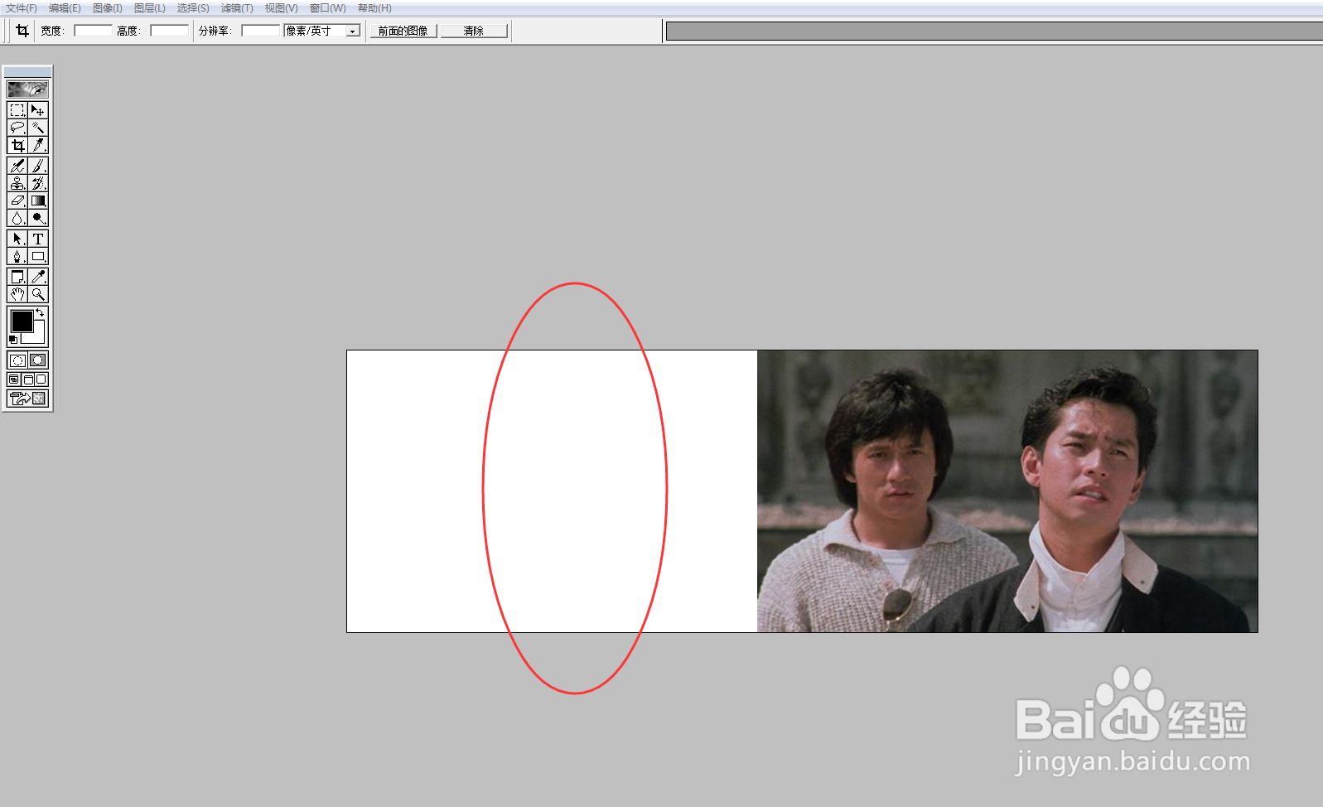Switch to Standard Screen mode
The image size is (1323, 807).
[x=14, y=379]
